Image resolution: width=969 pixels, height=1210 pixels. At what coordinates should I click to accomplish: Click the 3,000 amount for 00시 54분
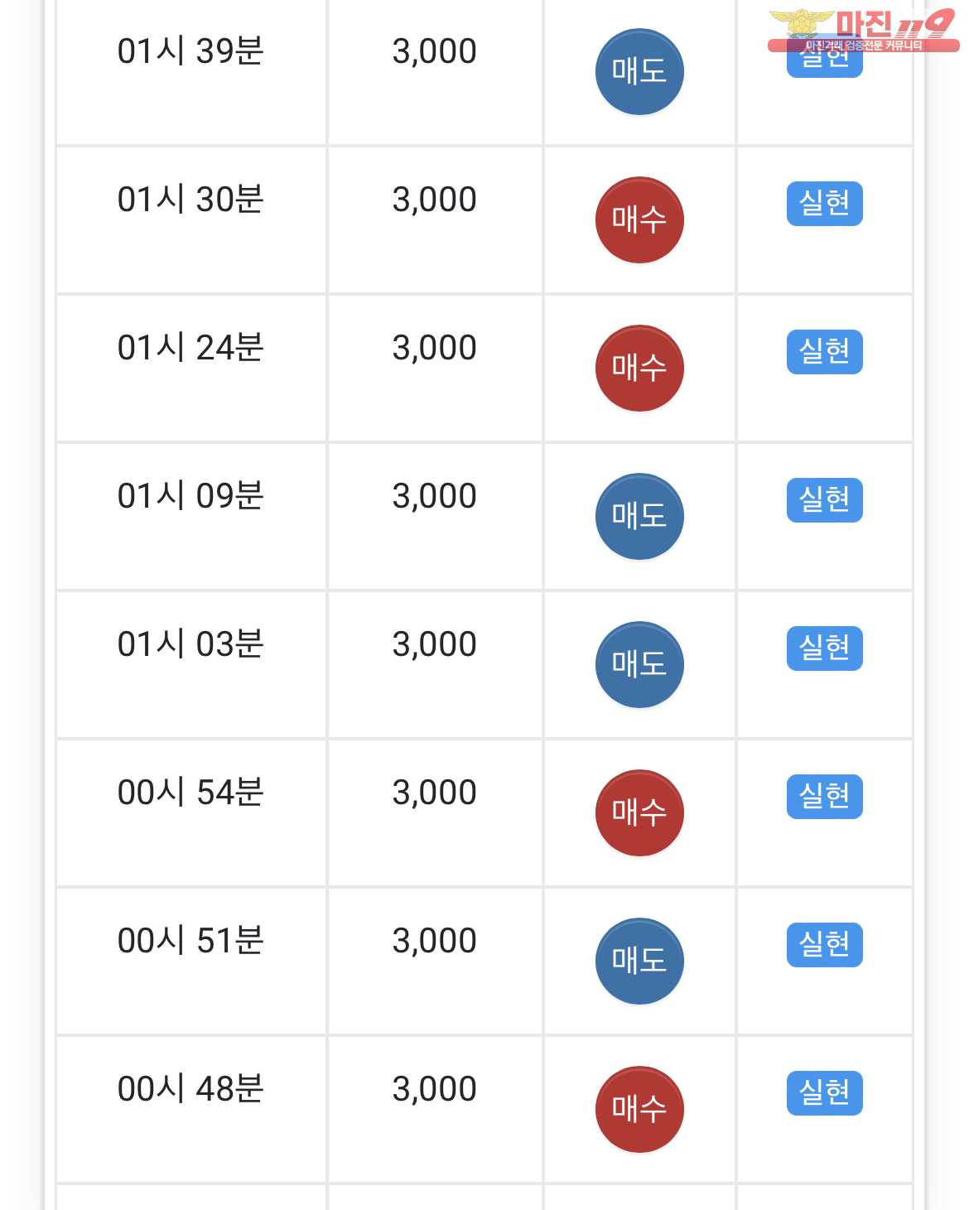pos(435,793)
